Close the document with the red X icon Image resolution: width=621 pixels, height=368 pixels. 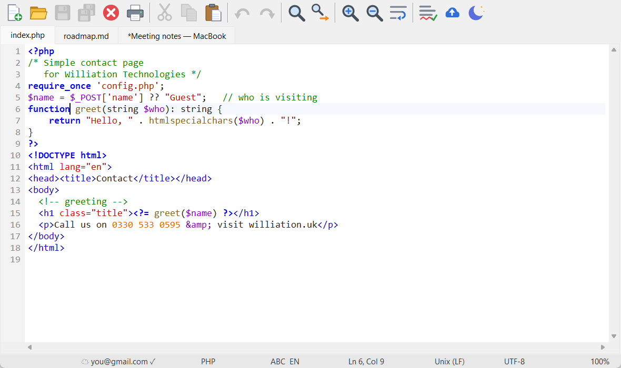[x=111, y=13]
